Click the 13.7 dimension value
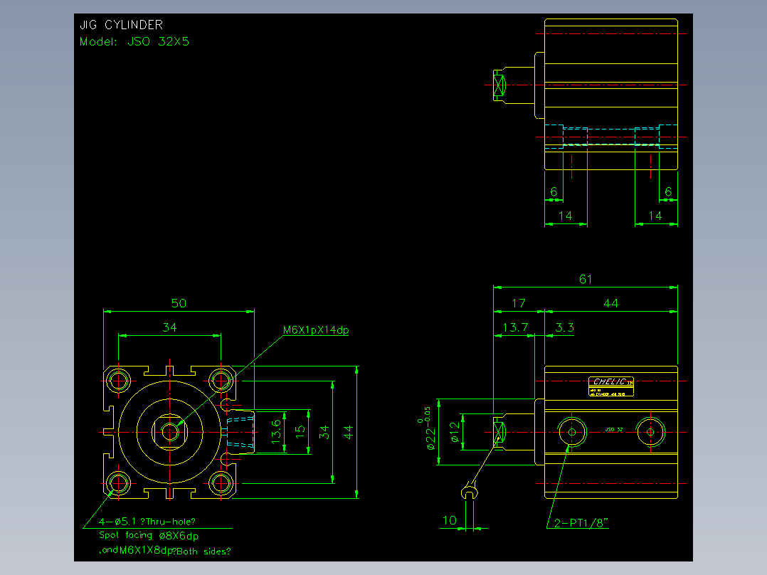Viewport: 767px width, 575px height. pos(516,327)
